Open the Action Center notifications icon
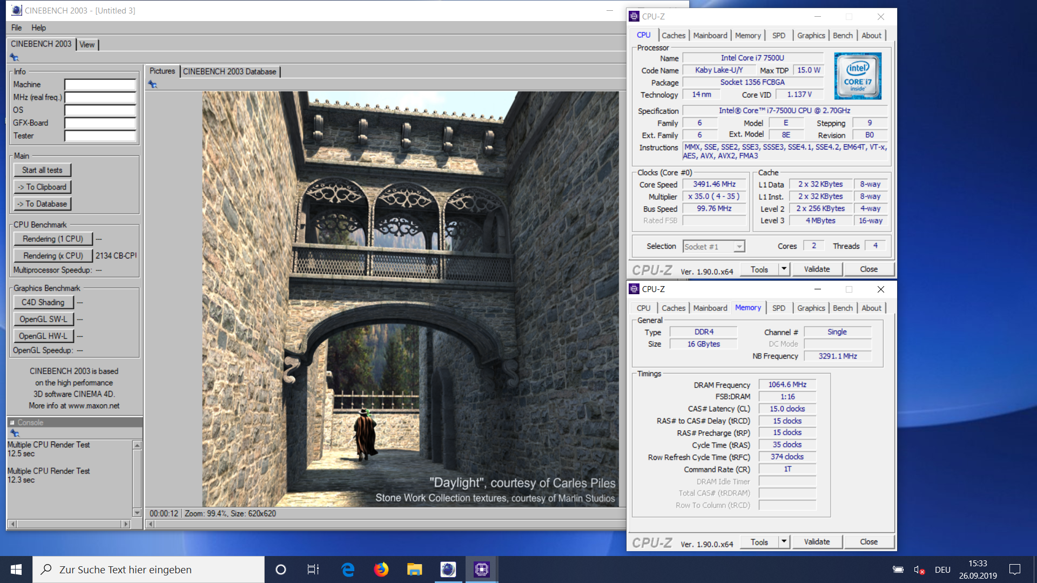The width and height of the screenshot is (1037, 583). (1015, 570)
